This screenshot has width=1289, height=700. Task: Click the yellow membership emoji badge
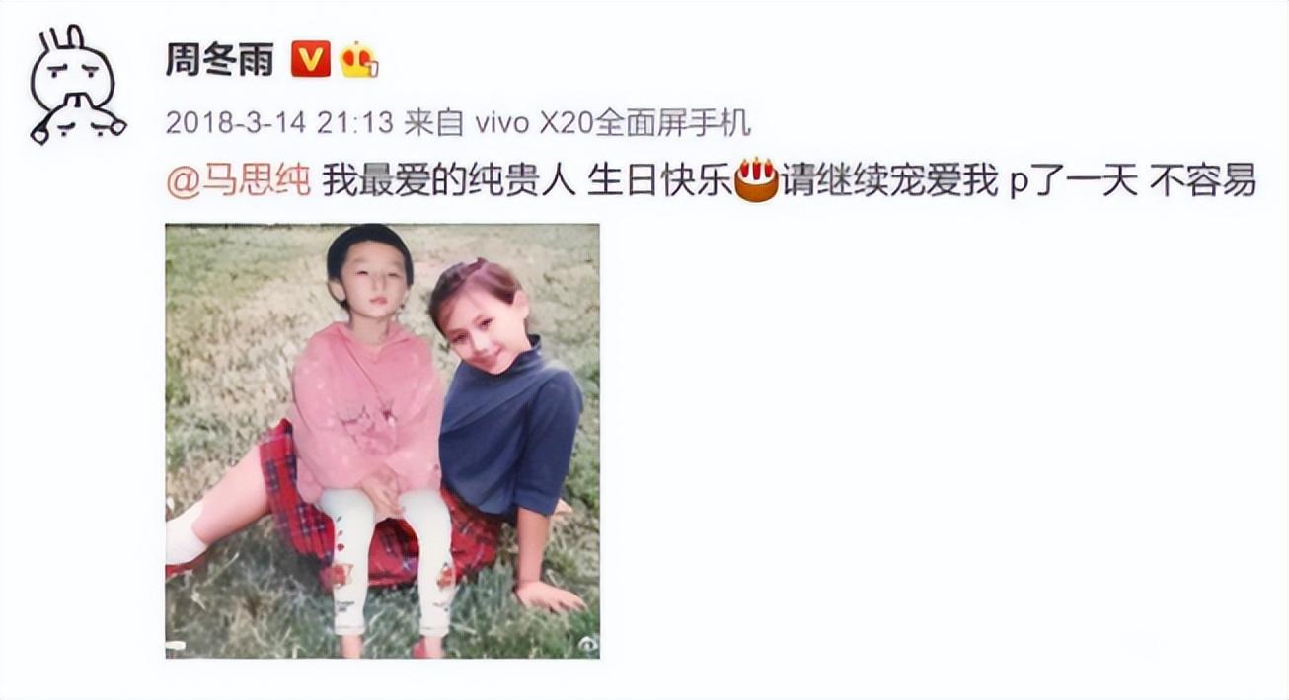tap(359, 61)
